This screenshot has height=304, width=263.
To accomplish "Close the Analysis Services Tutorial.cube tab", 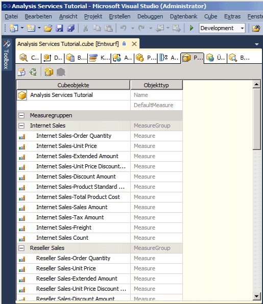I will tap(134, 44).
